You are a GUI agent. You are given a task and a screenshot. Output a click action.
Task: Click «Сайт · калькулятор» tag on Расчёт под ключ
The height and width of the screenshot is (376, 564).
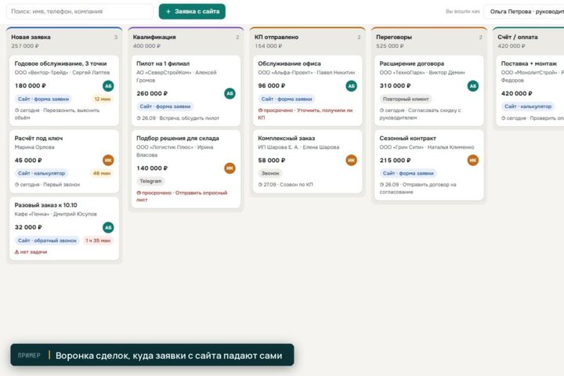click(x=42, y=173)
